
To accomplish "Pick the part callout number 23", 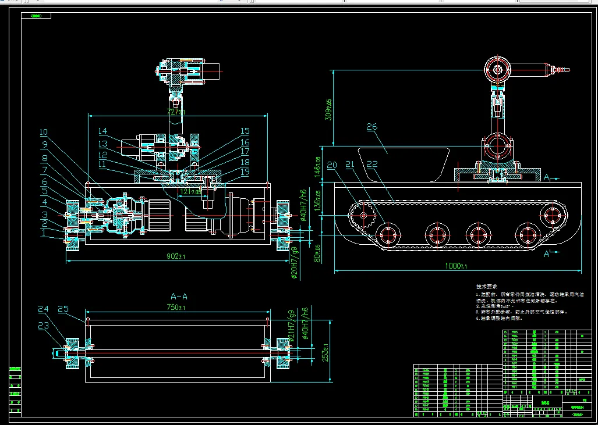I will coord(44,325).
